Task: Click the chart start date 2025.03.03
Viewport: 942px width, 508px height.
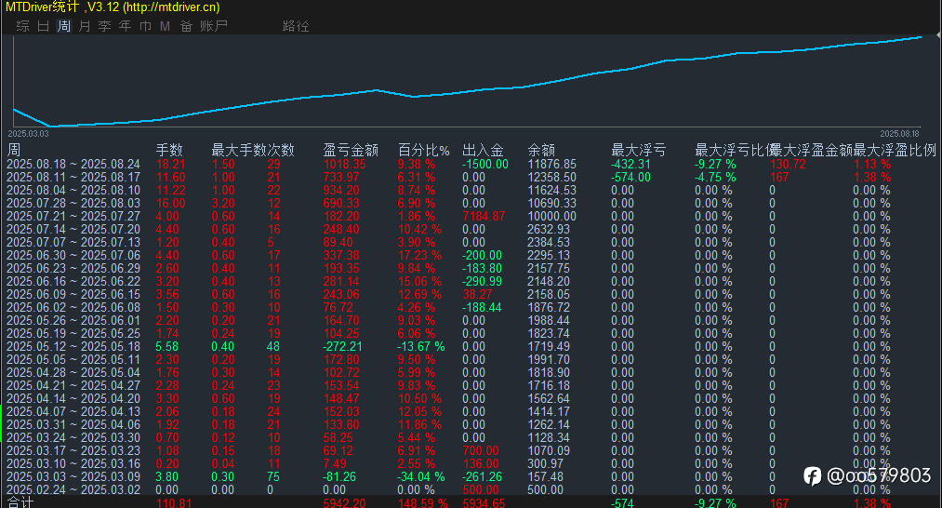Action: (28, 133)
